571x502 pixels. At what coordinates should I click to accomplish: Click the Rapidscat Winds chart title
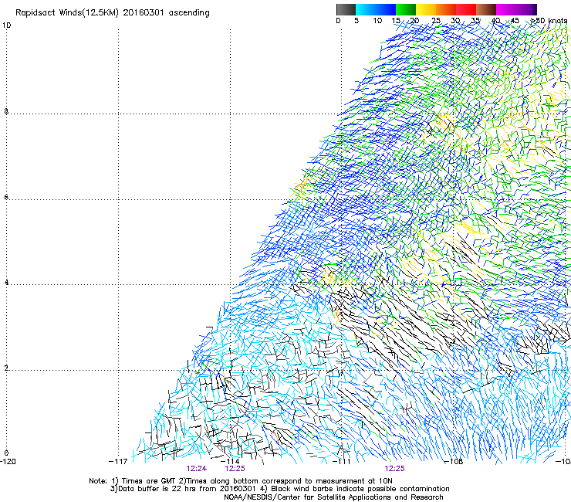tap(113, 13)
